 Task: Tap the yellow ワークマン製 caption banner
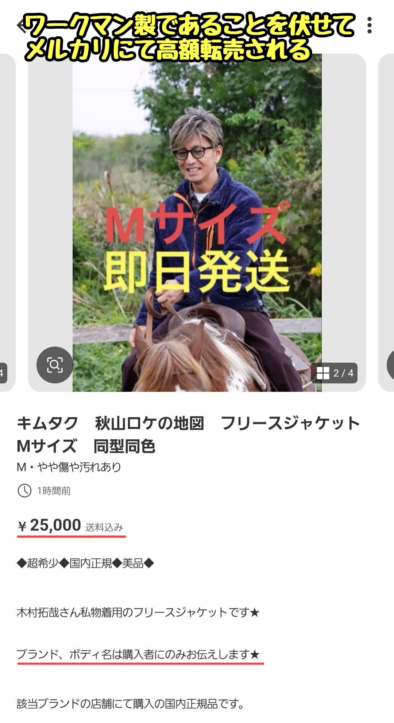click(x=190, y=37)
